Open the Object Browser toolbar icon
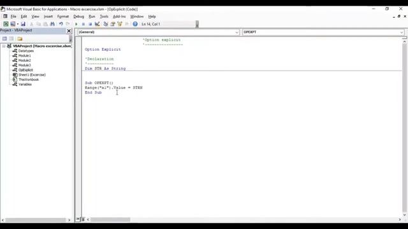 point(120,24)
